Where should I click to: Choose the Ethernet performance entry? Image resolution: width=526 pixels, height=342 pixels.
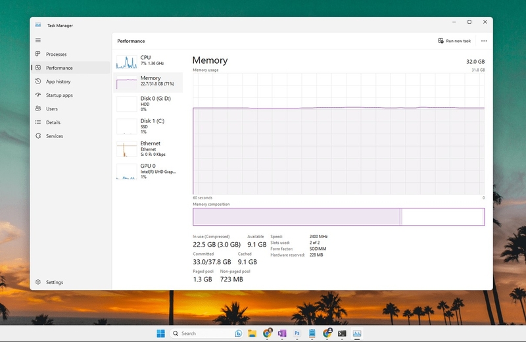point(148,149)
